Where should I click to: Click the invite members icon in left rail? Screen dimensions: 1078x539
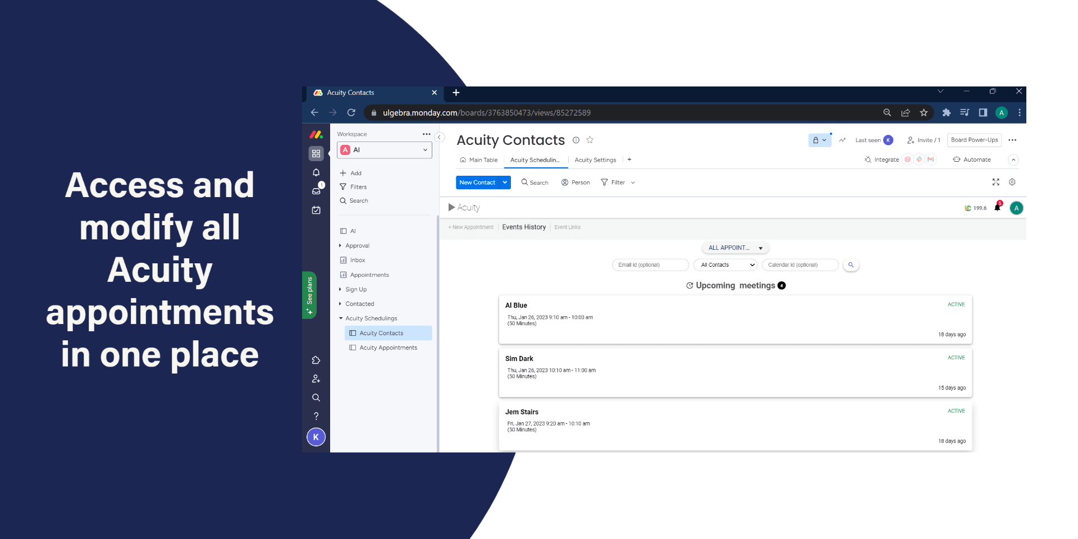tap(316, 379)
